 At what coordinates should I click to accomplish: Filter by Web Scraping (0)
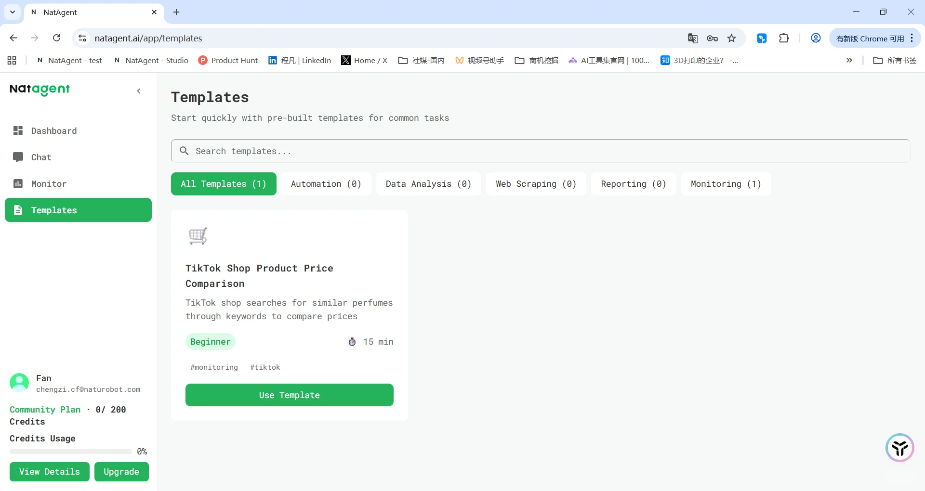click(536, 184)
